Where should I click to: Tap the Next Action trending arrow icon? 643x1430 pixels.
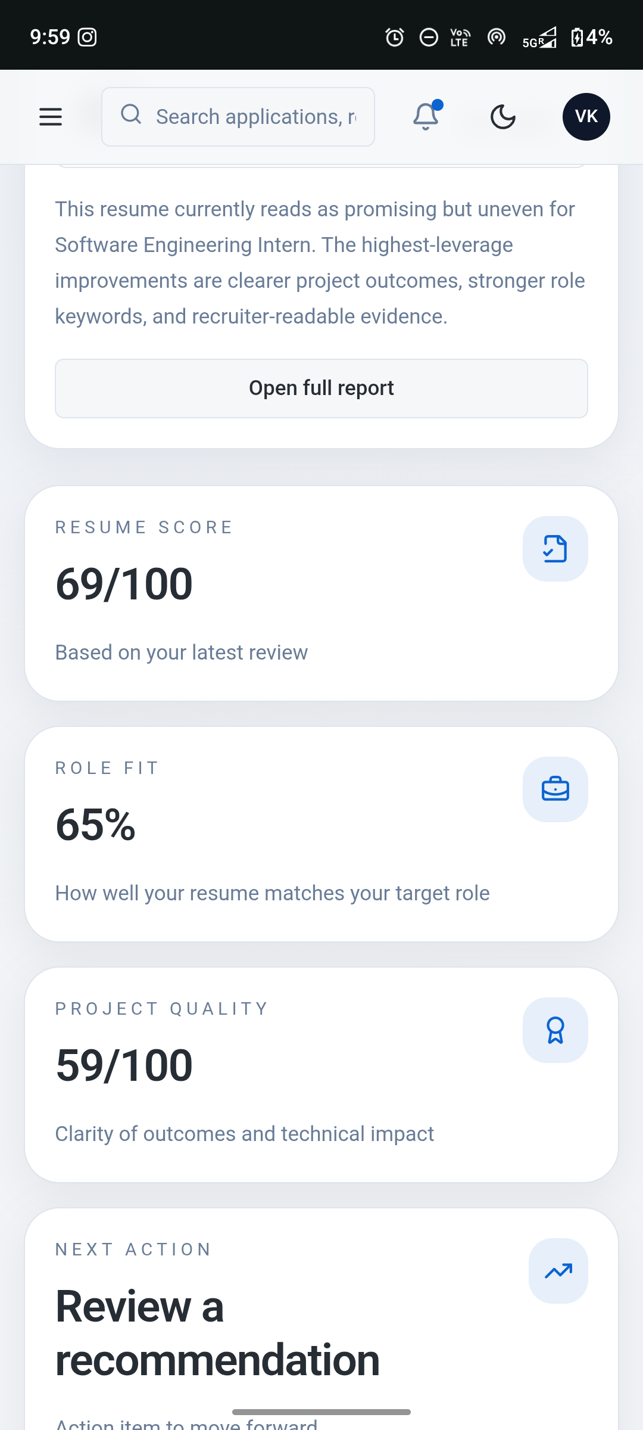coord(558,1271)
